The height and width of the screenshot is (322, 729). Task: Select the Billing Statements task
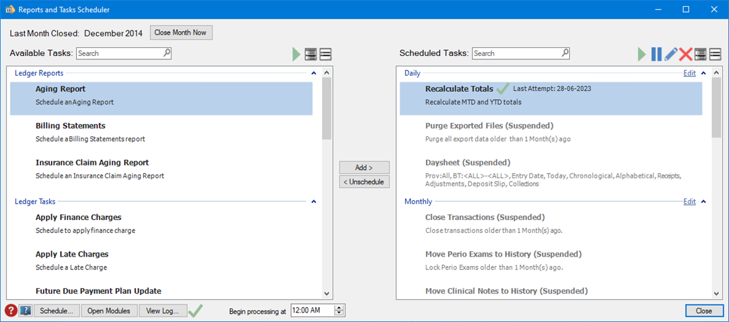click(70, 126)
